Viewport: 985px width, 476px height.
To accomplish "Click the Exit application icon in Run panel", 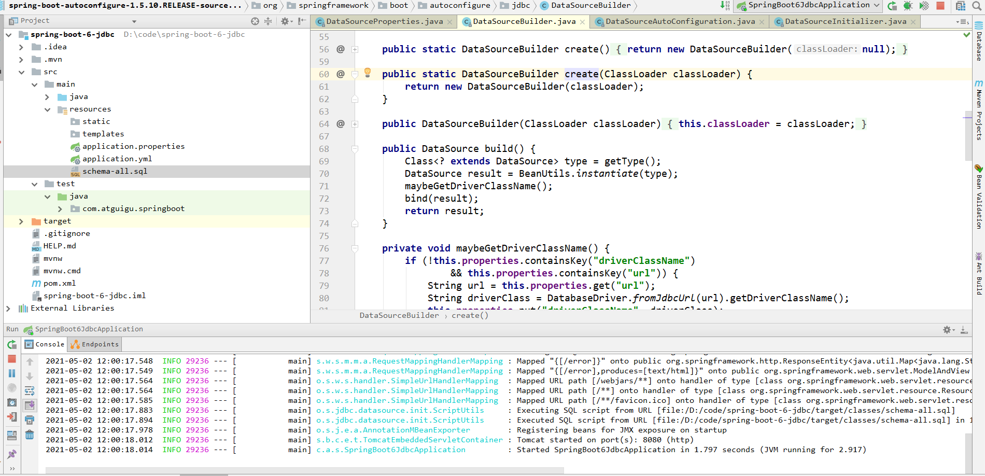I will click(x=12, y=417).
